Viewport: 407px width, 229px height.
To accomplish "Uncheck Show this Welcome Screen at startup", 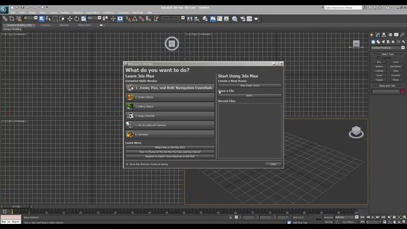I will [127, 164].
